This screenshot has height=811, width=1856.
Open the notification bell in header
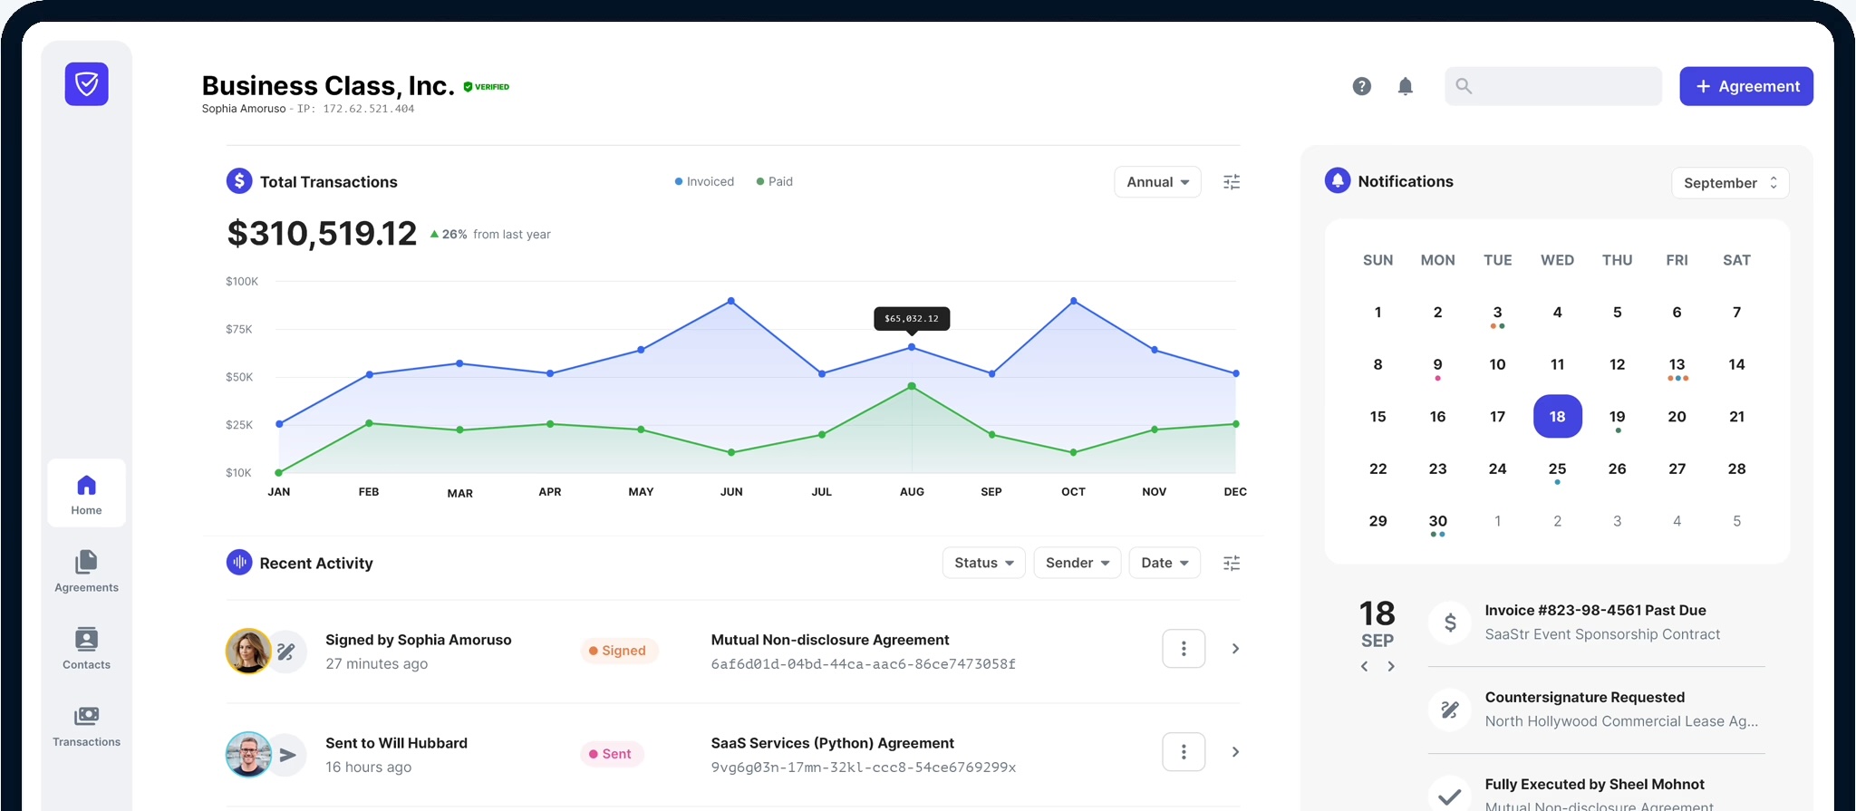coord(1405,86)
